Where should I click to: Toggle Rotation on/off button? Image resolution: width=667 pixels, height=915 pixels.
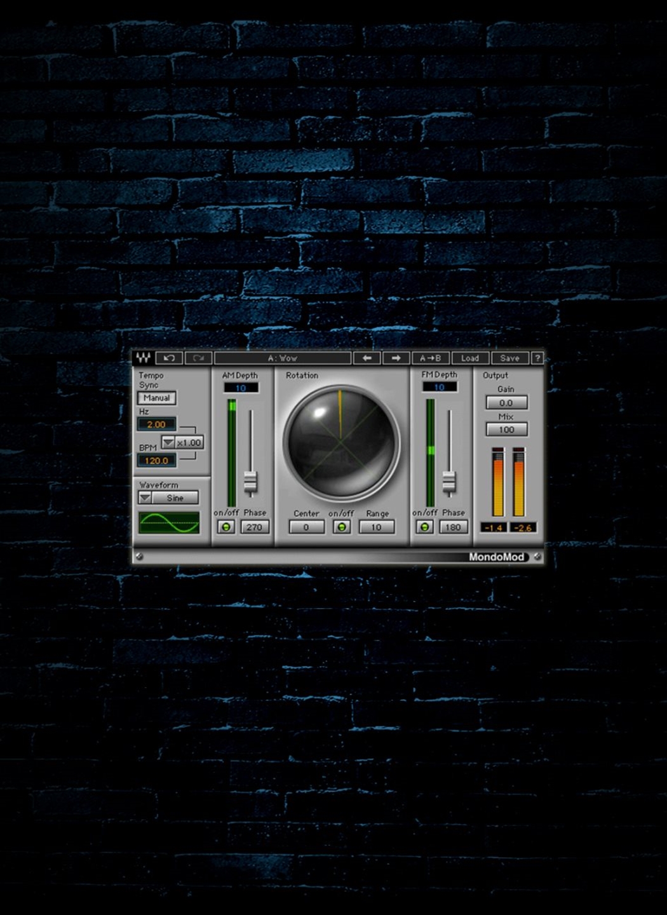coord(342,527)
